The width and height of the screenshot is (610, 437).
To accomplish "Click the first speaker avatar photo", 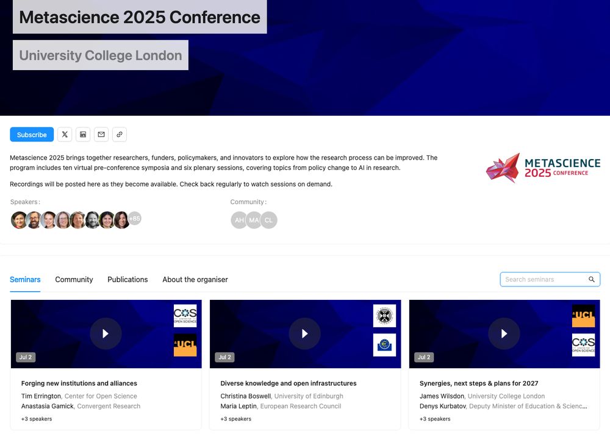I will point(19,220).
